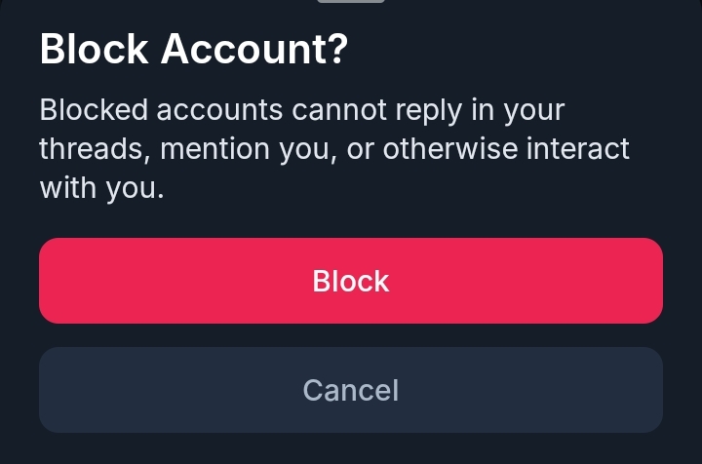Click the "Cancel" label text
The height and width of the screenshot is (464, 702).
point(351,390)
